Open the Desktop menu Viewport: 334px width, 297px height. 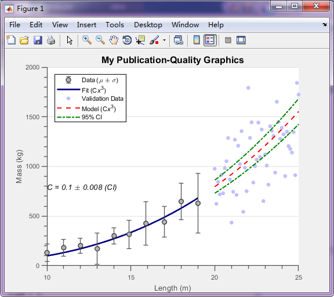[148, 25]
